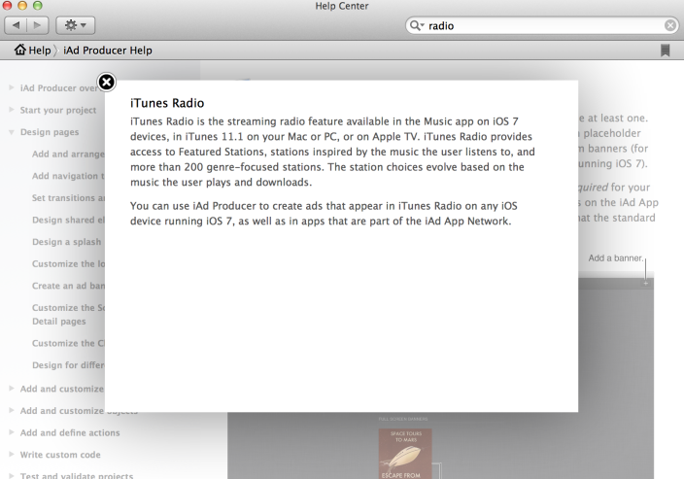The width and height of the screenshot is (684, 479).
Task: Expand Add and define actions topic
Action: (12, 432)
